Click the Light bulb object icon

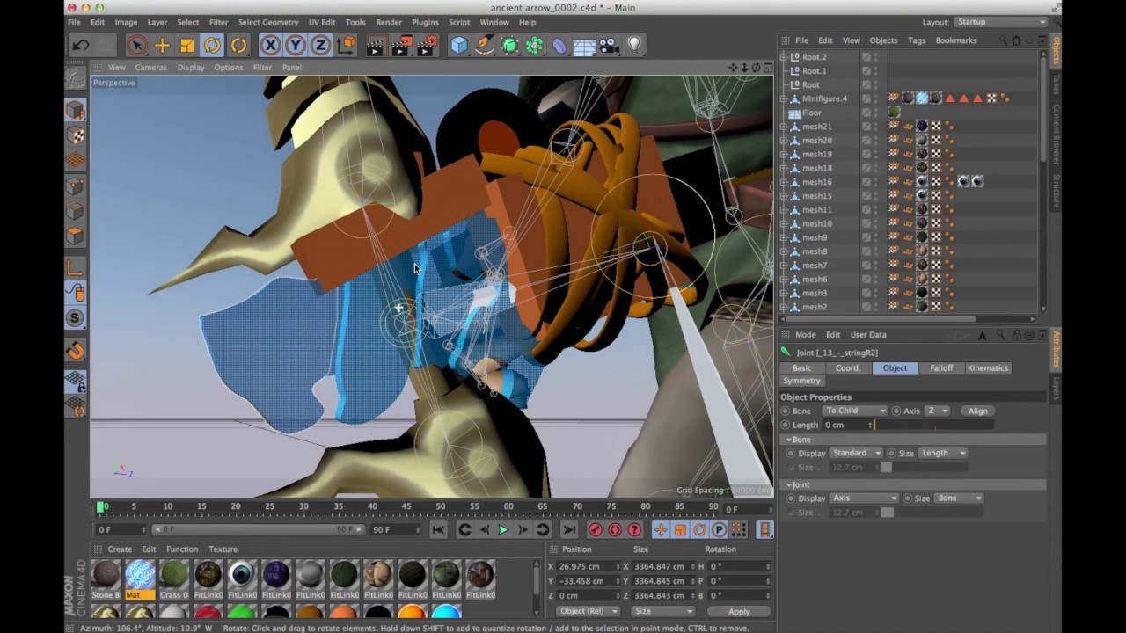click(634, 46)
